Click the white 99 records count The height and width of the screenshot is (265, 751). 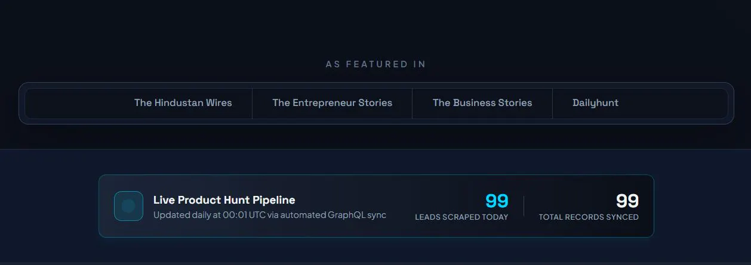(x=627, y=201)
